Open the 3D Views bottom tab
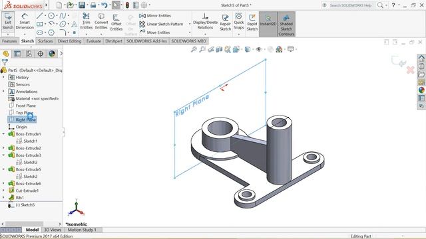Image resolution: width=426 pixels, height=239 pixels. pos(53,230)
